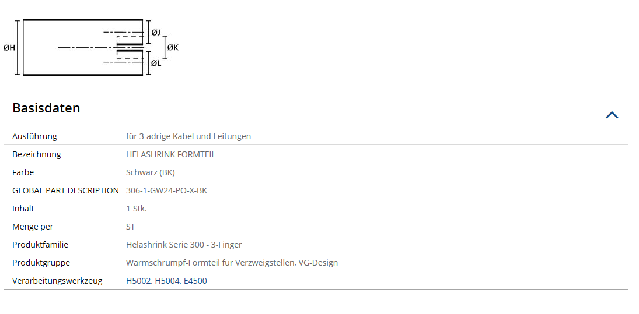Click the Verarbeitungswerkzeug row label
The width and height of the screenshot is (639, 314).
57,281
